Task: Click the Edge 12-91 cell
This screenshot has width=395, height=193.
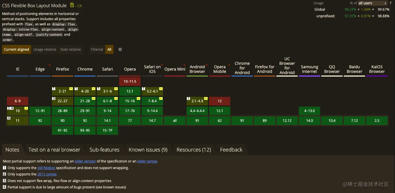Action: [x=40, y=111]
